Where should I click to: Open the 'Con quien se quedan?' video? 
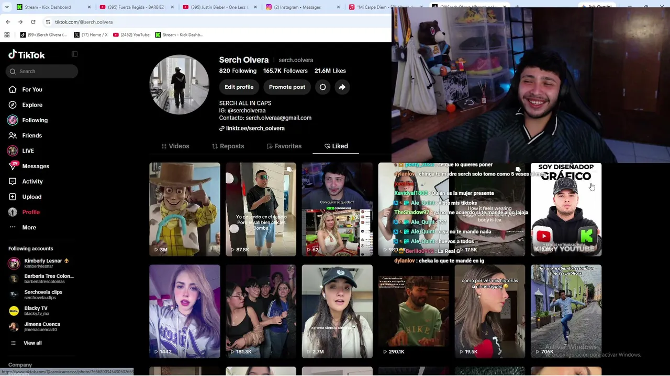pyautogui.click(x=337, y=209)
